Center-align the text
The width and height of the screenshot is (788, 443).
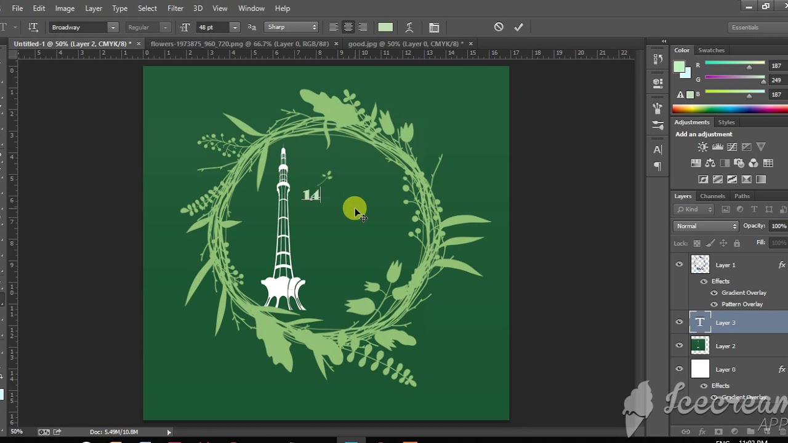pos(348,27)
